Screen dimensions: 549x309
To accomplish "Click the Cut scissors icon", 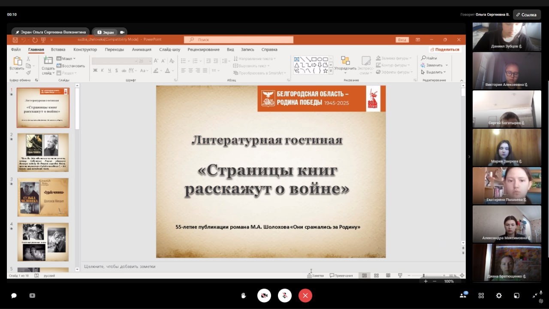I will (x=28, y=58).
